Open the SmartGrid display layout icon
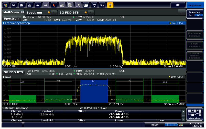 pyautogui.click(x=86, y=5)
